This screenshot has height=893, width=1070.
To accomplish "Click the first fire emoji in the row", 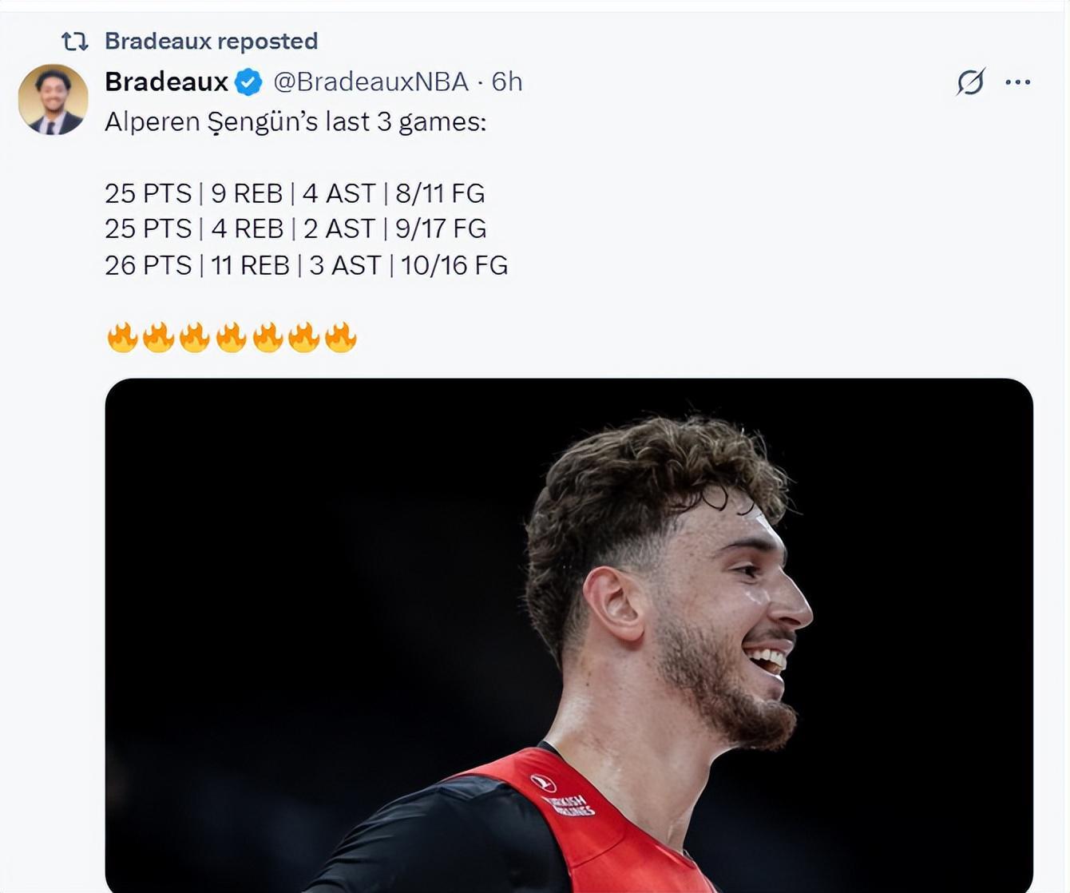I will coord(122,337).
